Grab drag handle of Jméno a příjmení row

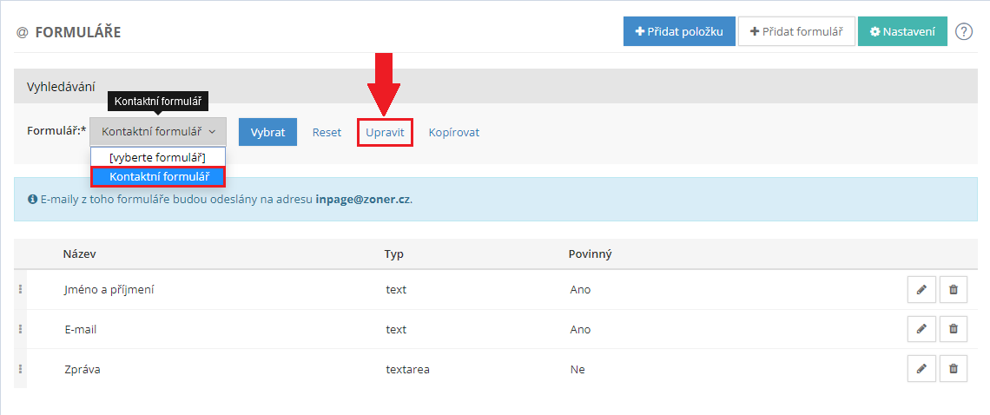point(20,289)
